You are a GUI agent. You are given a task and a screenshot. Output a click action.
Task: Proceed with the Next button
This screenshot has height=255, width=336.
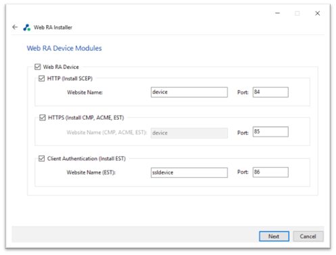tap(274, 236)
